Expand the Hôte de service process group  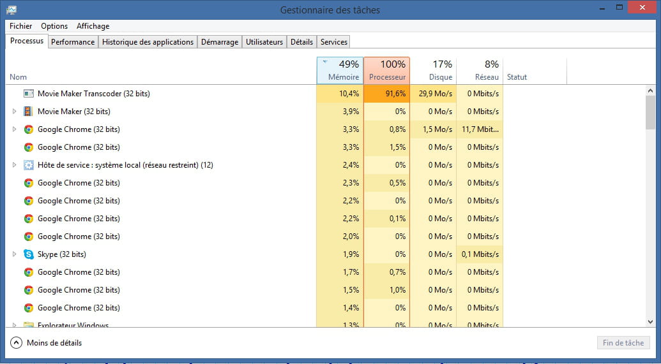tap(14, 165)
